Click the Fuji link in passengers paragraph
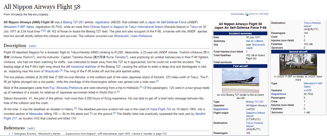The height and width of the screenshot is (136, 327). [52, 87]
